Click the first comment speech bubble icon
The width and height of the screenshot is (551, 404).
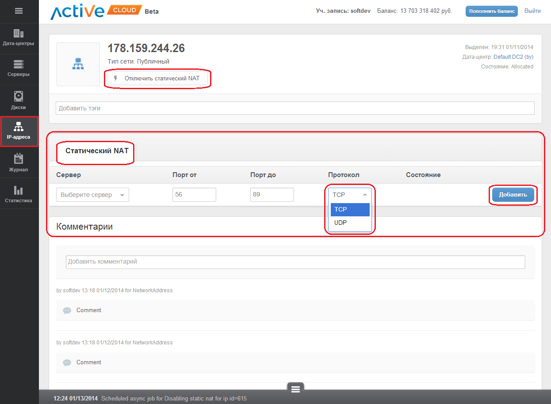67,310
